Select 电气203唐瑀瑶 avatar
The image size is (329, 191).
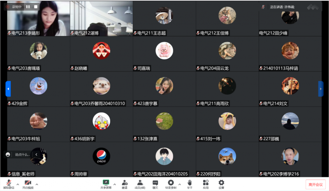pyautogui.click(x=38, y=51)
